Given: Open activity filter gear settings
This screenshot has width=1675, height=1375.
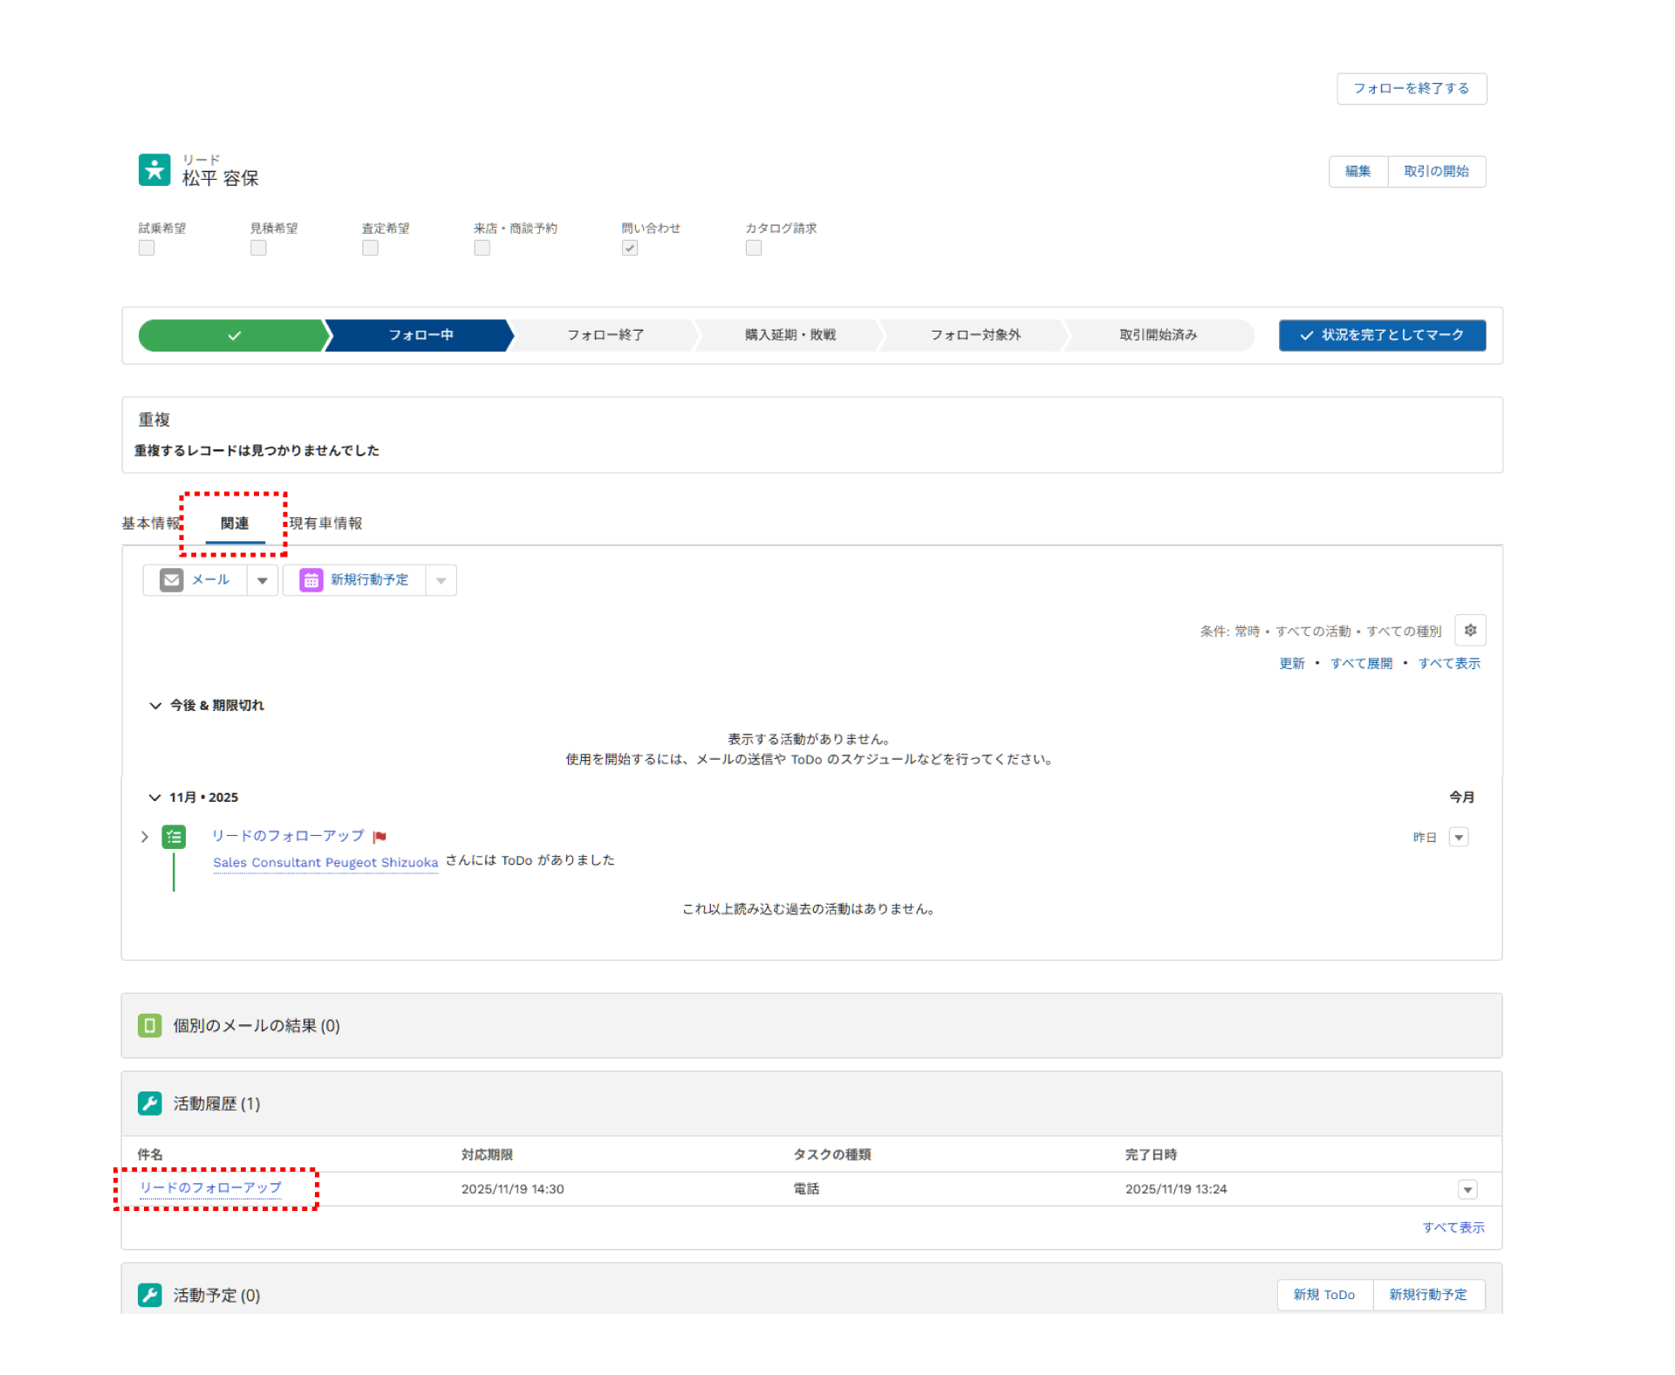Looking at the screenshot, I should [1470, 631].
